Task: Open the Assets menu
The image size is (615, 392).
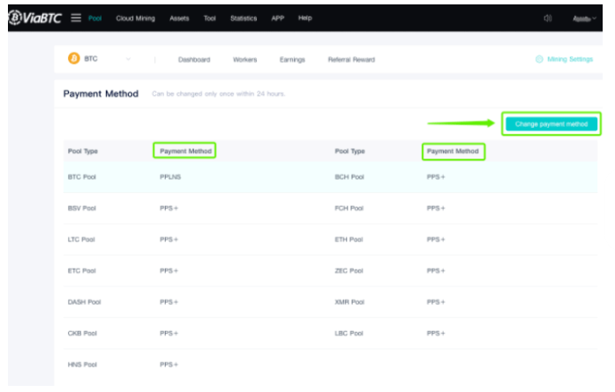Action: [179, 18]
